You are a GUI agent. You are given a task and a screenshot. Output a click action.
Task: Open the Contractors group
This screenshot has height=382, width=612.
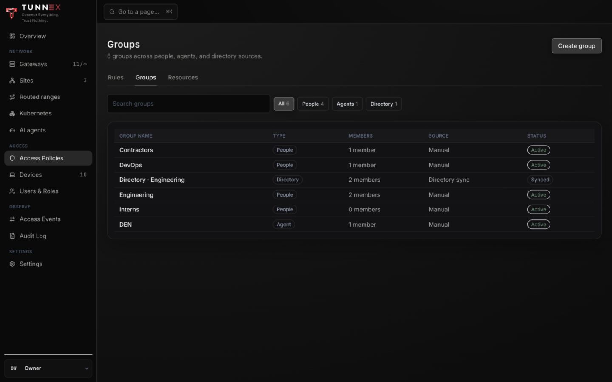coord(136,150)
